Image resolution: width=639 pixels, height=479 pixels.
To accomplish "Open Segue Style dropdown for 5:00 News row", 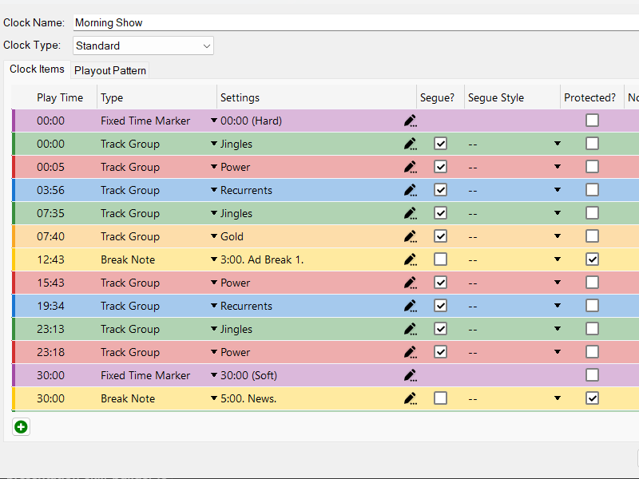I will (x=558, y=398).
